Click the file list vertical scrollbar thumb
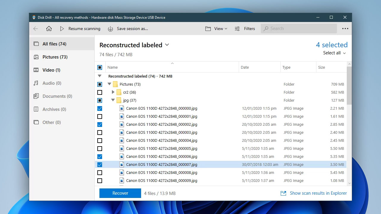This screenshot has height=214, width=381. (349, 86)
